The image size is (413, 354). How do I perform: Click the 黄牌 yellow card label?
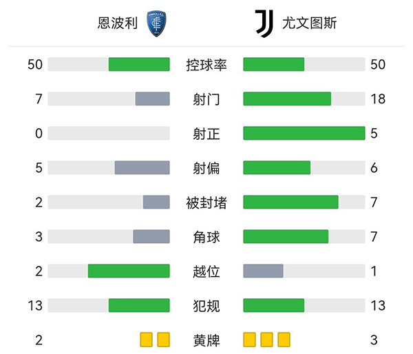pos(206,340)
